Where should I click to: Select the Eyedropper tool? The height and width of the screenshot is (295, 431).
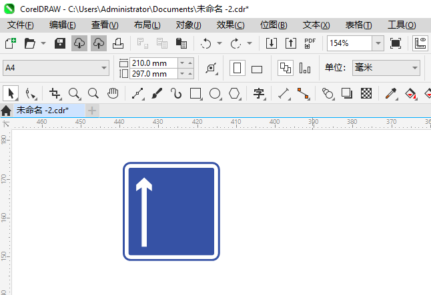(x=391, y=94)
